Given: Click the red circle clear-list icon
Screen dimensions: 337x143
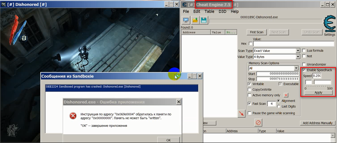Looking at the screenshot, I should pyautogui.click(x=258, y=123).
